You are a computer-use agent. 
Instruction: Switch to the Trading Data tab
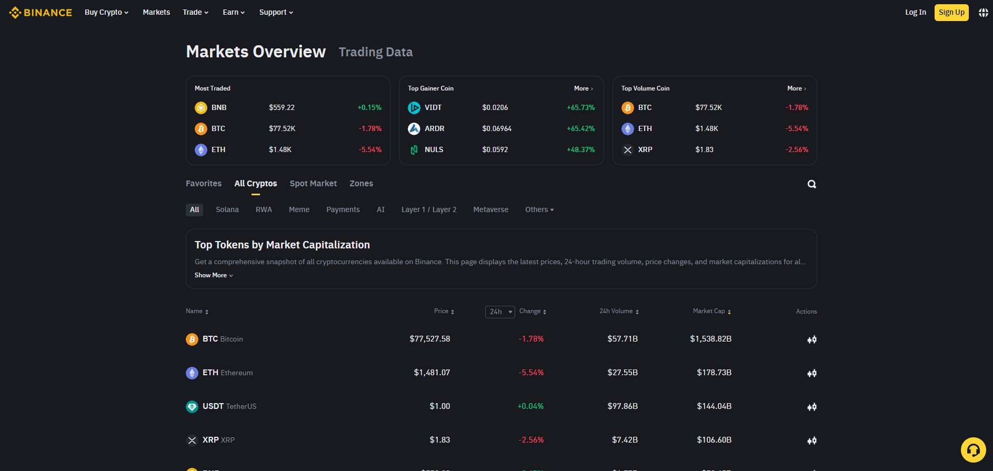[376, 52]
